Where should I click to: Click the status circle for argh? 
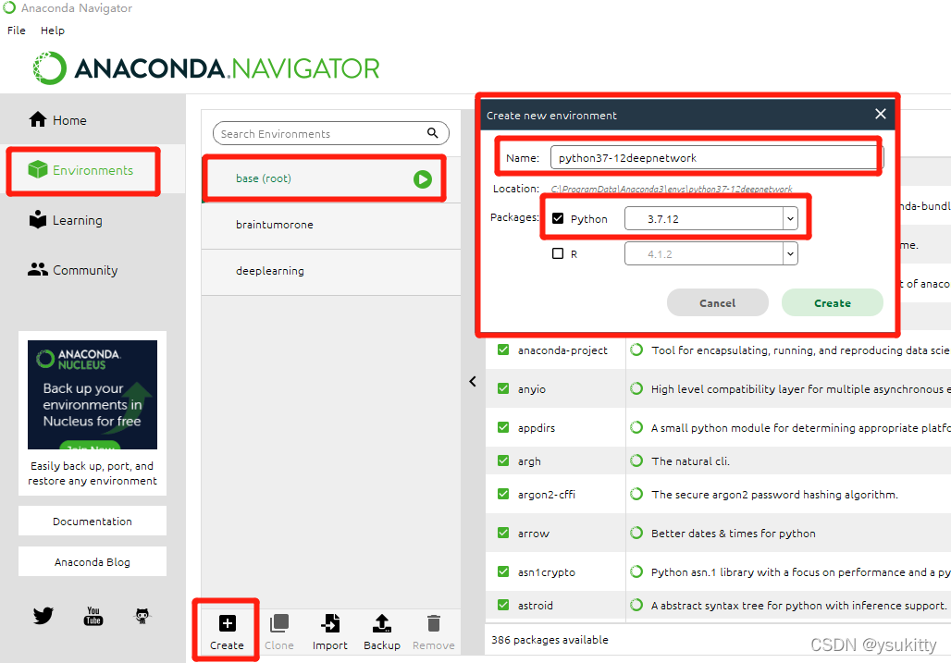(x=636, y=460)
